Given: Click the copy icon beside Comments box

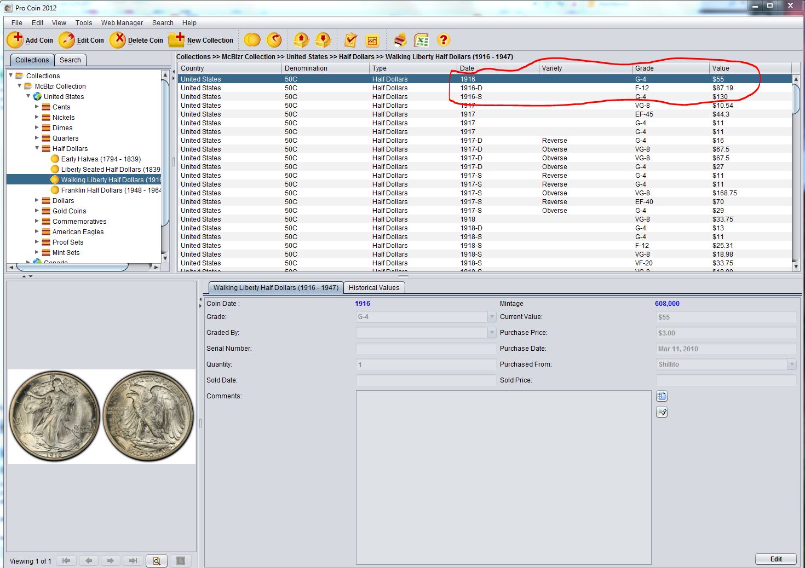Looking at the screenshot, I should 662,396.
